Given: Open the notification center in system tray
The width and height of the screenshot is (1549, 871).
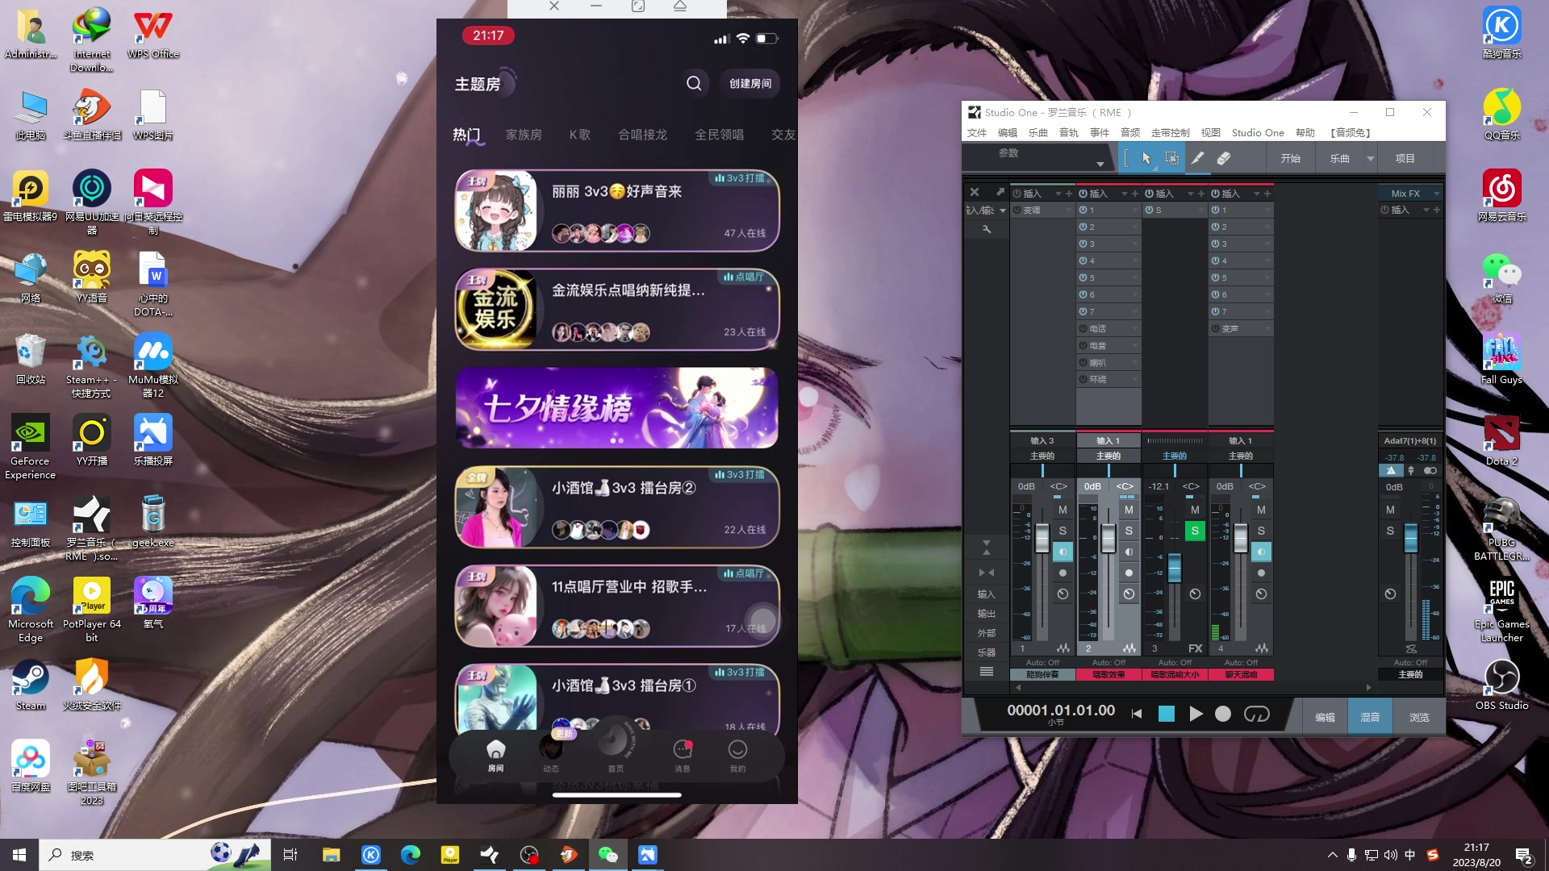Looking at the screenshot, I should point(1524,855).
